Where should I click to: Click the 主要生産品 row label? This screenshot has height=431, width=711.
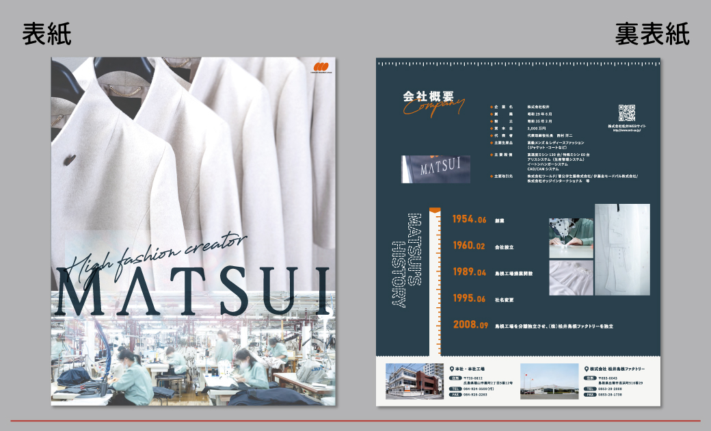(x=503, y=143)
